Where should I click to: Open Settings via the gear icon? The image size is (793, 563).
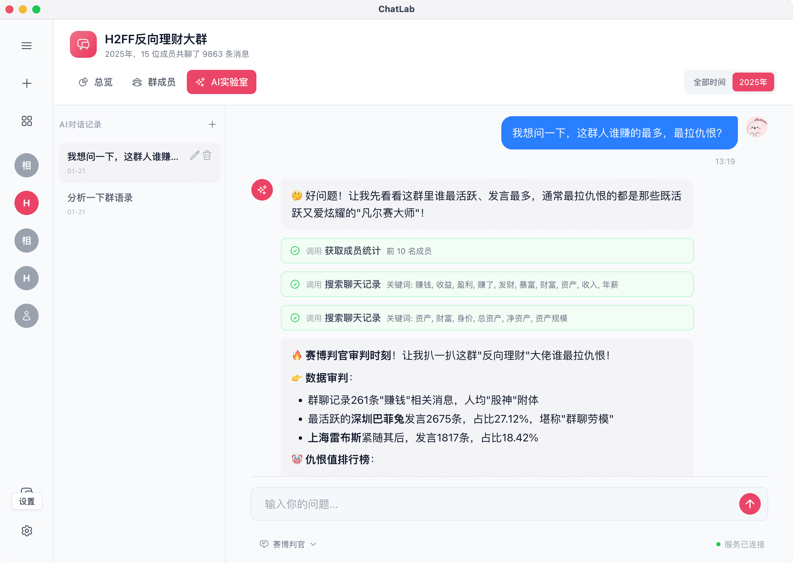pyautogui.click(x=27, y=530)
